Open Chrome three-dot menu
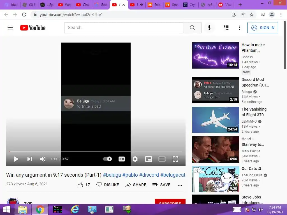The image size is (287, 215). (281, 15)
